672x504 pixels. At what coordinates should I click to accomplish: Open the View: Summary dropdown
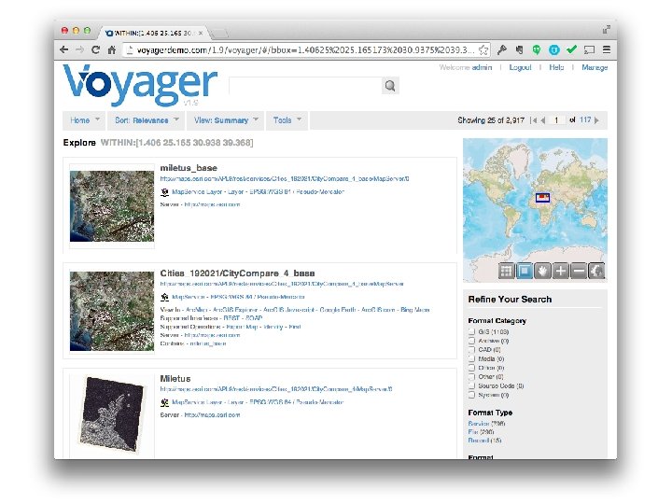click(x=226, y=120)
